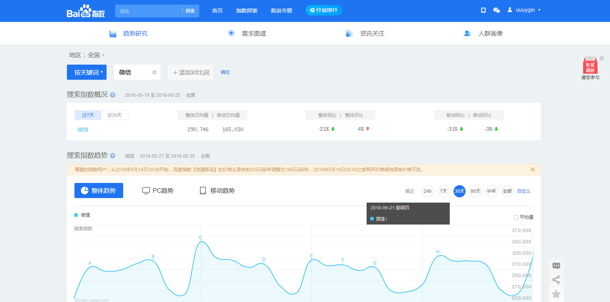Remove the 微信 keyword with circle icon
610x302 pixels.
coord(154,73)
